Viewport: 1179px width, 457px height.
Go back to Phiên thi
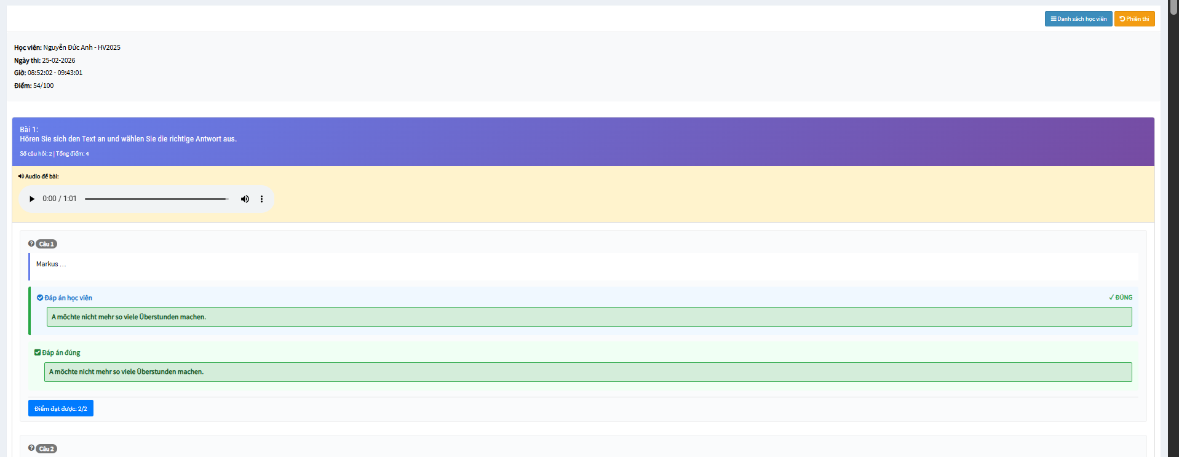point(1134,19)
